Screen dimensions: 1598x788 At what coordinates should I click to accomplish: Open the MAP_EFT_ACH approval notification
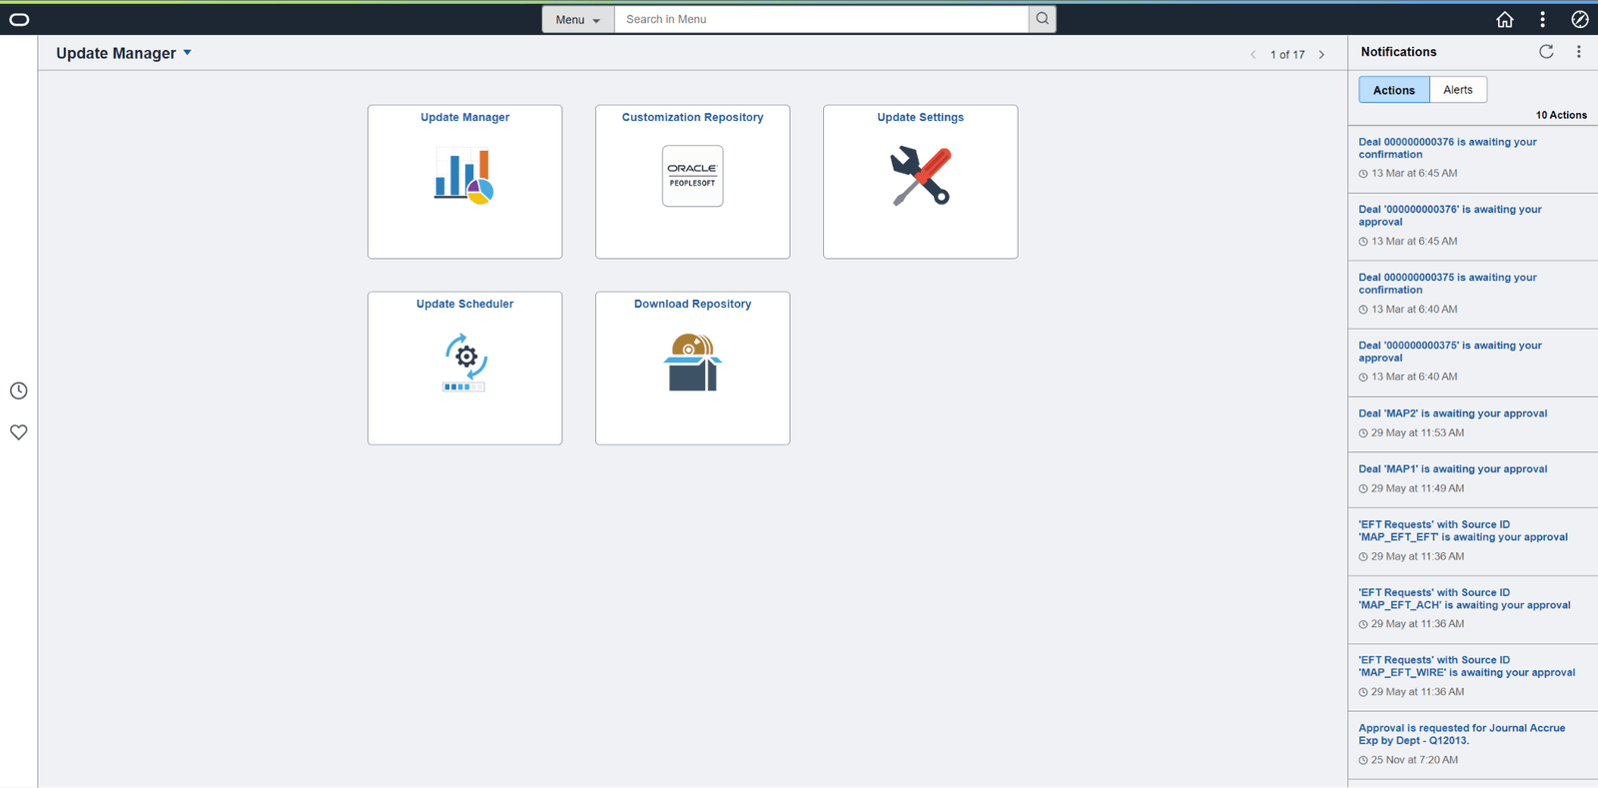pyautogui.click(x=1464, y=599)
